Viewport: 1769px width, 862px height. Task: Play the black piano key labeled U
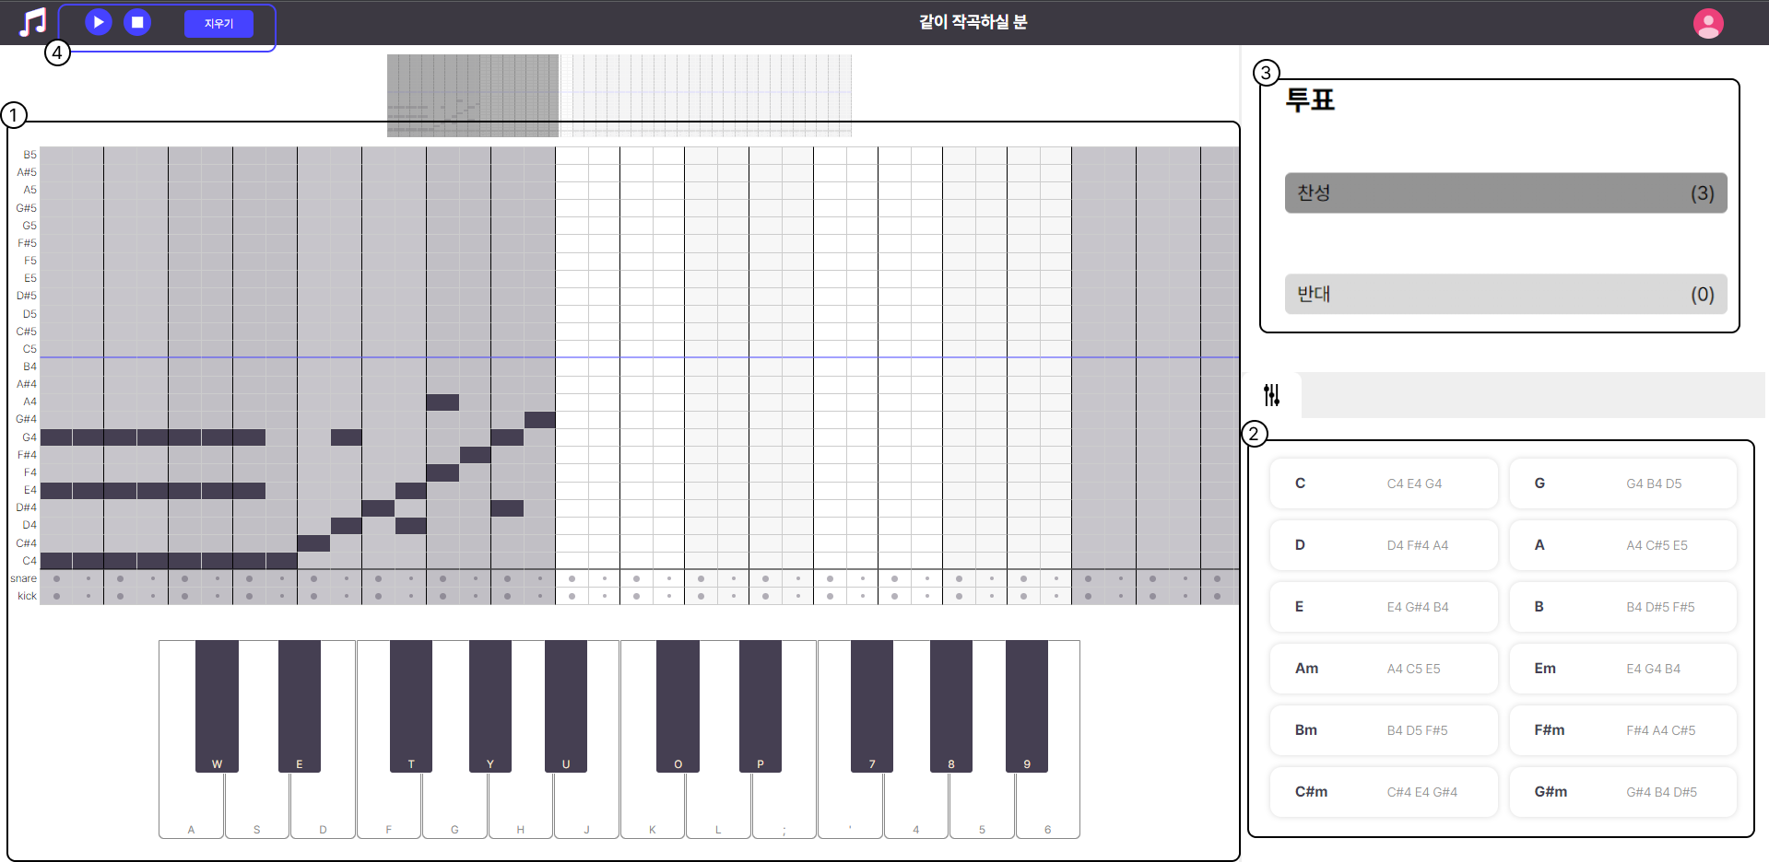(566, 706)
